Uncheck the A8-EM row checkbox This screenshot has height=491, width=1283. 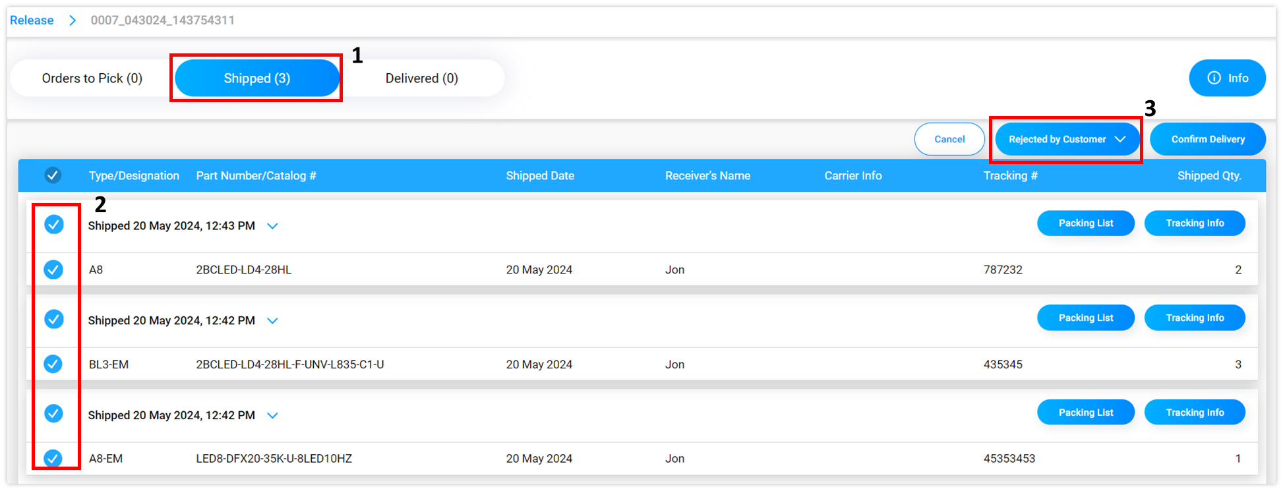53,459
